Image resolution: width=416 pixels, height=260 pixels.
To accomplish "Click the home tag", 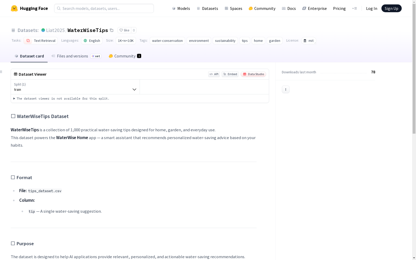I will coord(258,41).
